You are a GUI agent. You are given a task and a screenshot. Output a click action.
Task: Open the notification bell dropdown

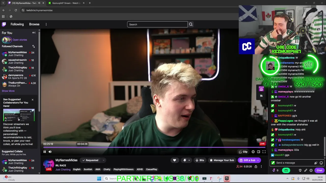click(x=186, y=160)
